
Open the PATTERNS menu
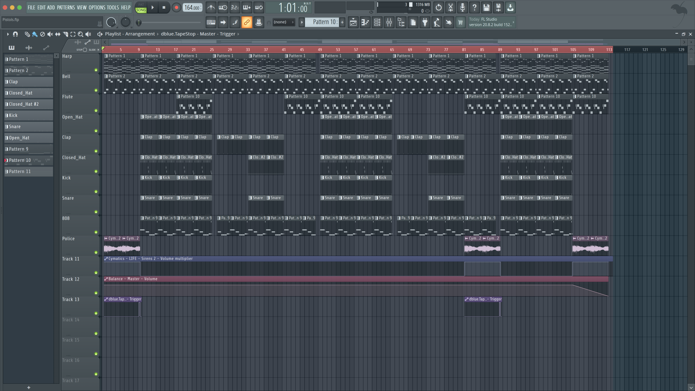click(66, 7)
